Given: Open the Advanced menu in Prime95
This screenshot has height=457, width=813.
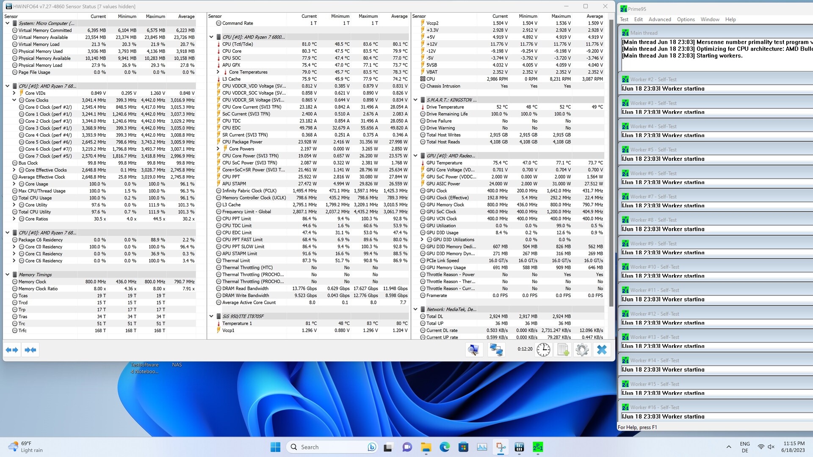Looking at the screenshot, I should click(659, 19).
